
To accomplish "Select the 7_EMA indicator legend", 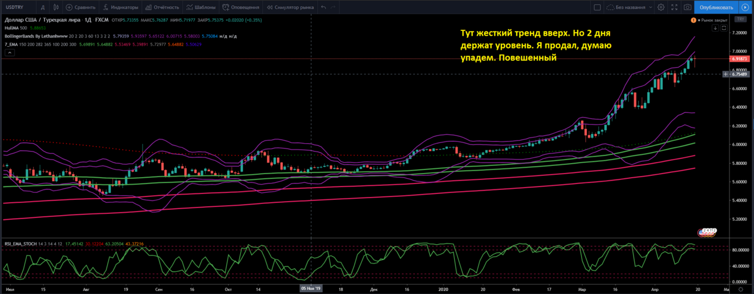I will click(x=12, y=44).
